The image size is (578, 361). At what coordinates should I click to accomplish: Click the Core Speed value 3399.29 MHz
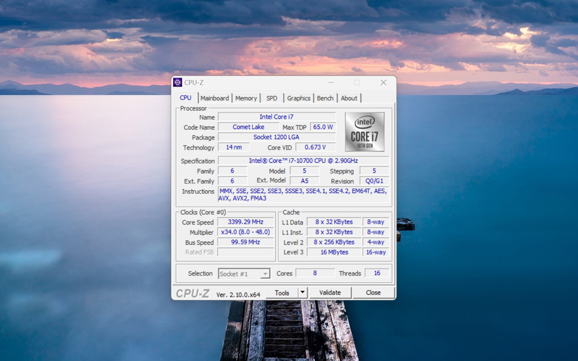pyautogui.click(x=246, y=222)
